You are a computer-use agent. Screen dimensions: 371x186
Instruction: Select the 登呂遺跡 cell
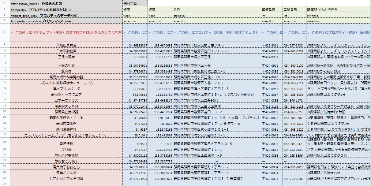coord(66,142)
